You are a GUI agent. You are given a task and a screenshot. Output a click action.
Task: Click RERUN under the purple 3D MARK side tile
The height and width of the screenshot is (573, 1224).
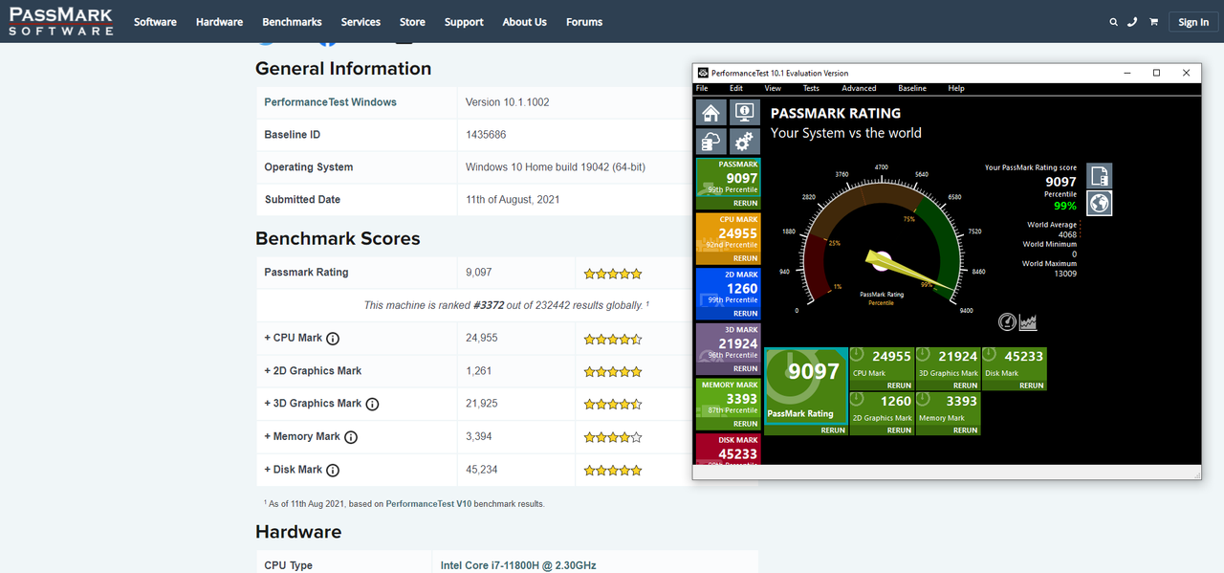[745, 368]
